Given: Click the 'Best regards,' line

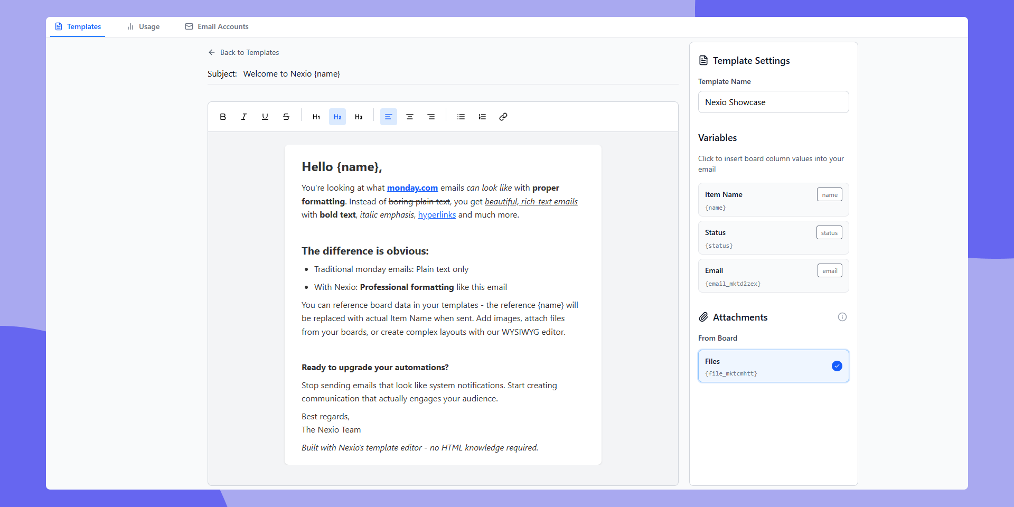Looking at the screenshot, I should 325,417.
